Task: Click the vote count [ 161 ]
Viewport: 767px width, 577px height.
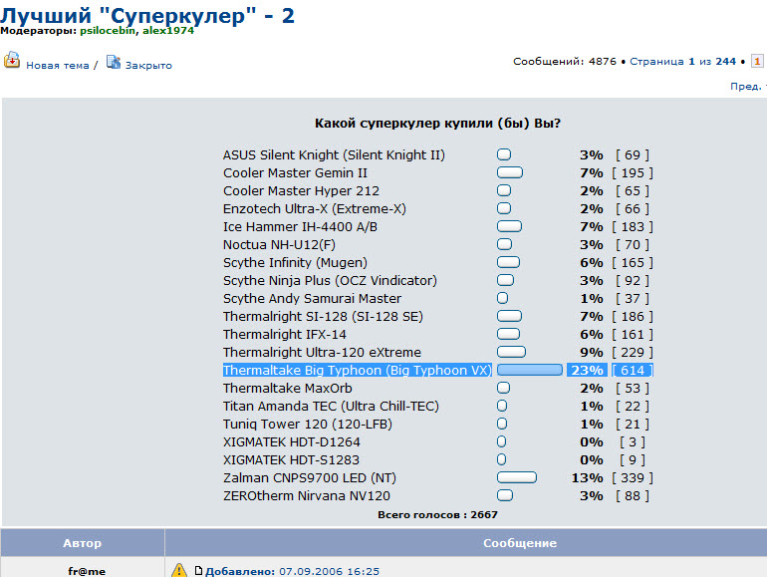Action: [x=633, y=334]
